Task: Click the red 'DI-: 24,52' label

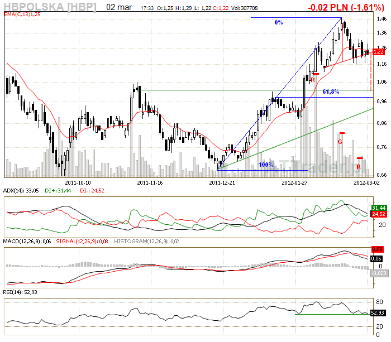Action: (92, 191)
